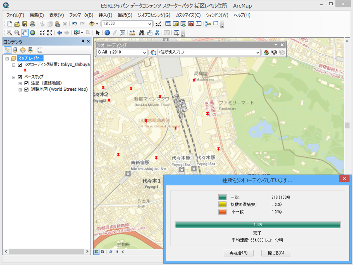Click the 再照合(R) rematch button

[238, 253]
